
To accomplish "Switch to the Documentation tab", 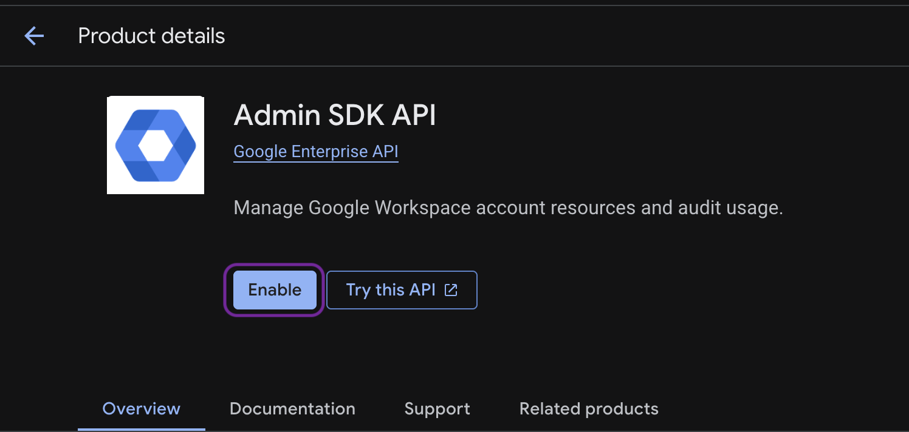I will coord(292,409).
